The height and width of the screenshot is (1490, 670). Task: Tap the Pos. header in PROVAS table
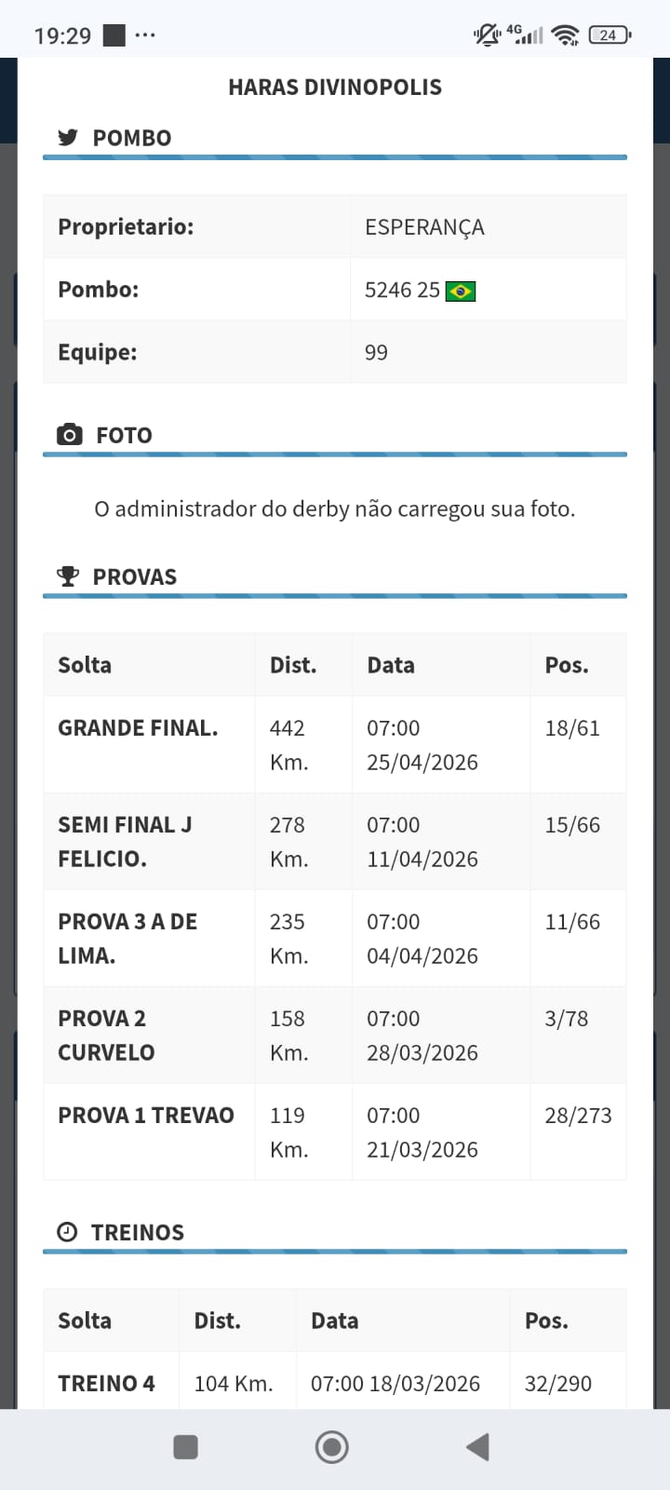pos(567,665)
